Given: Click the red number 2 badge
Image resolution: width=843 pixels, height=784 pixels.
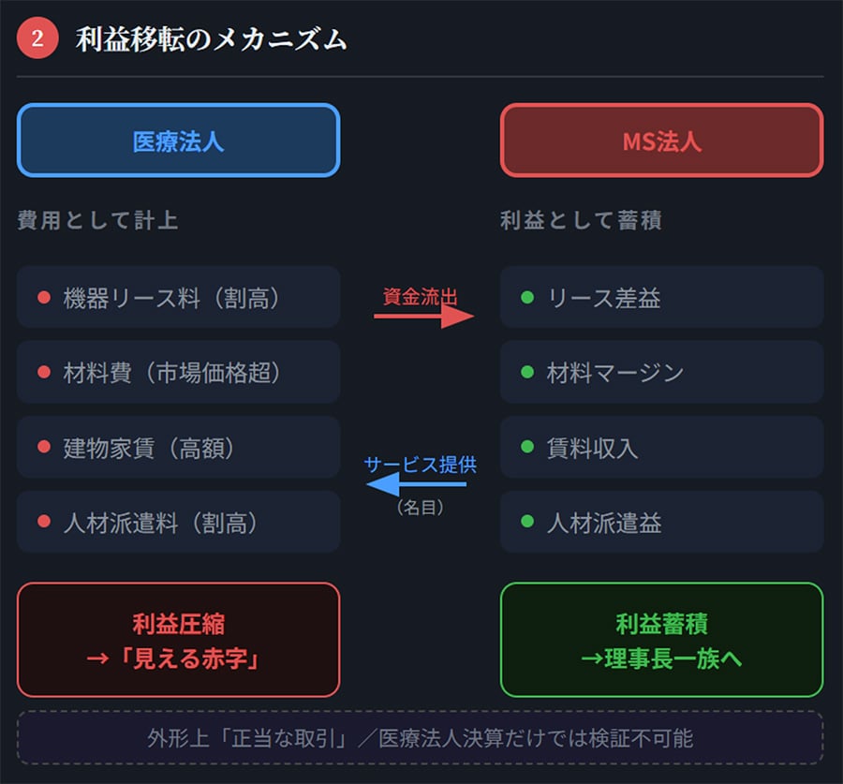Looking at the screenshot, I should tap(37, 38).
